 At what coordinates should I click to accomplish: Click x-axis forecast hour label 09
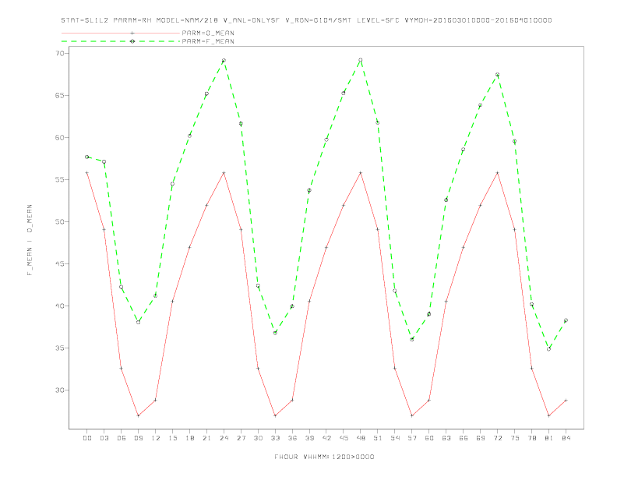point(138,438)
